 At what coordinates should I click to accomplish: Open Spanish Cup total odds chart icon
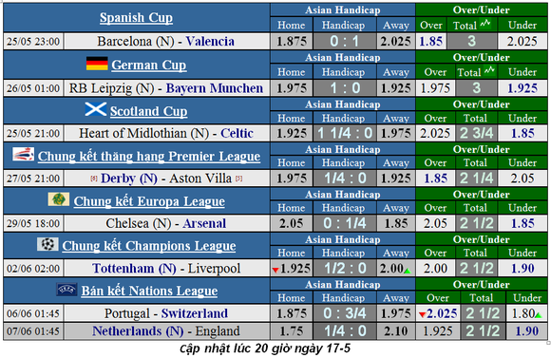pos(485,24)
